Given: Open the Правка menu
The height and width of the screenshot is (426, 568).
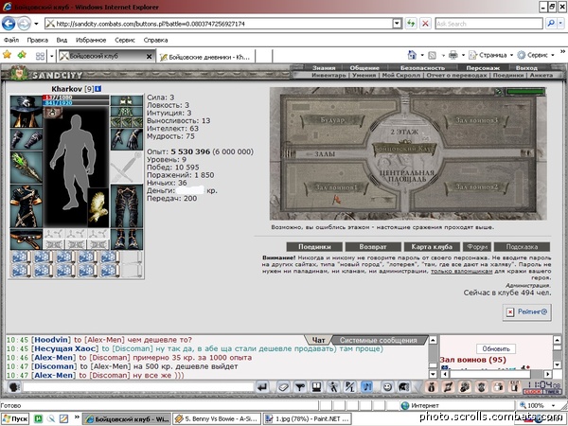Looking at the screenshot, I should coord(37,40).
